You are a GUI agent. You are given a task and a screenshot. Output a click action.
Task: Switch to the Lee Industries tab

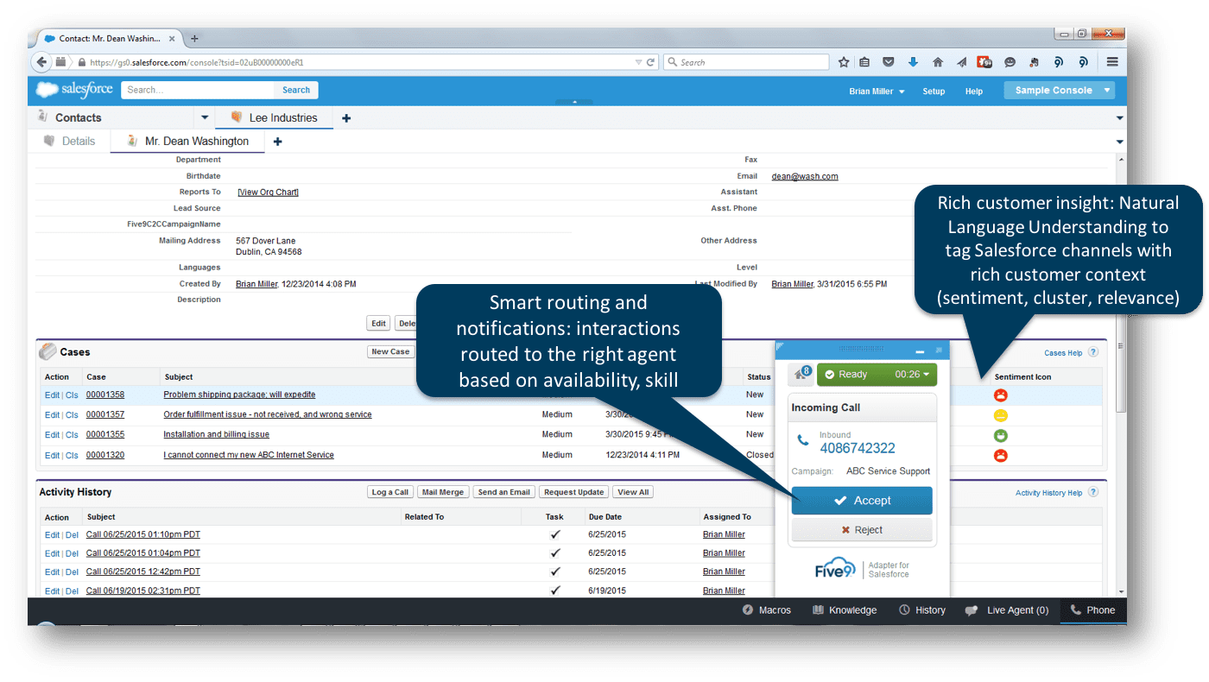coord(282,117)
